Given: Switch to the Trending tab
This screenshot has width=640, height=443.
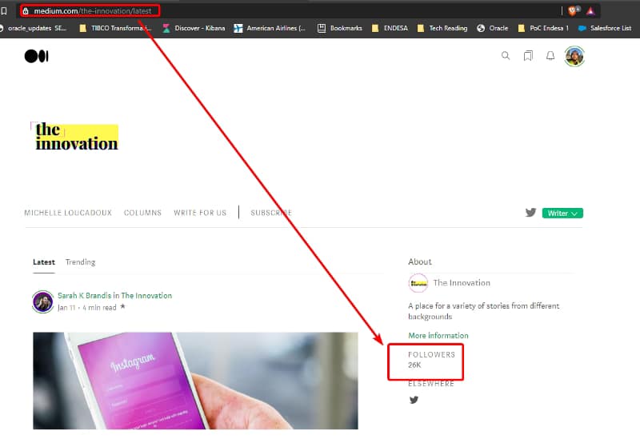Looking at the screenshot, I should pyautogui.click(x=81, y=262).
